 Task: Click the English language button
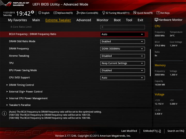point(44,13)
